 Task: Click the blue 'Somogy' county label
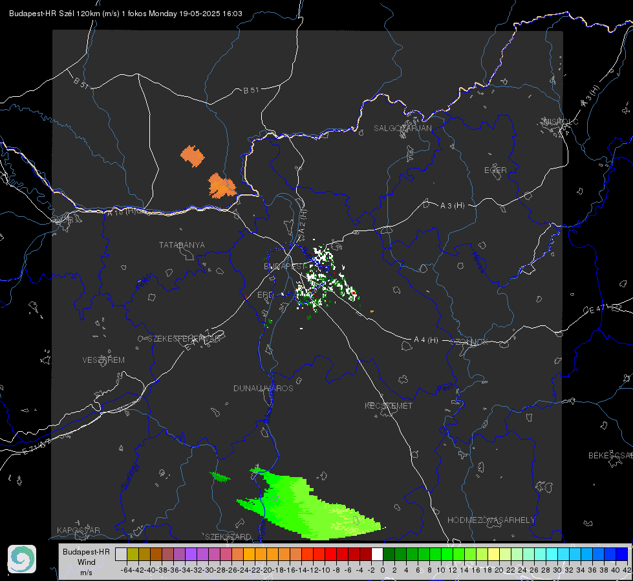[x=130, y=476]
